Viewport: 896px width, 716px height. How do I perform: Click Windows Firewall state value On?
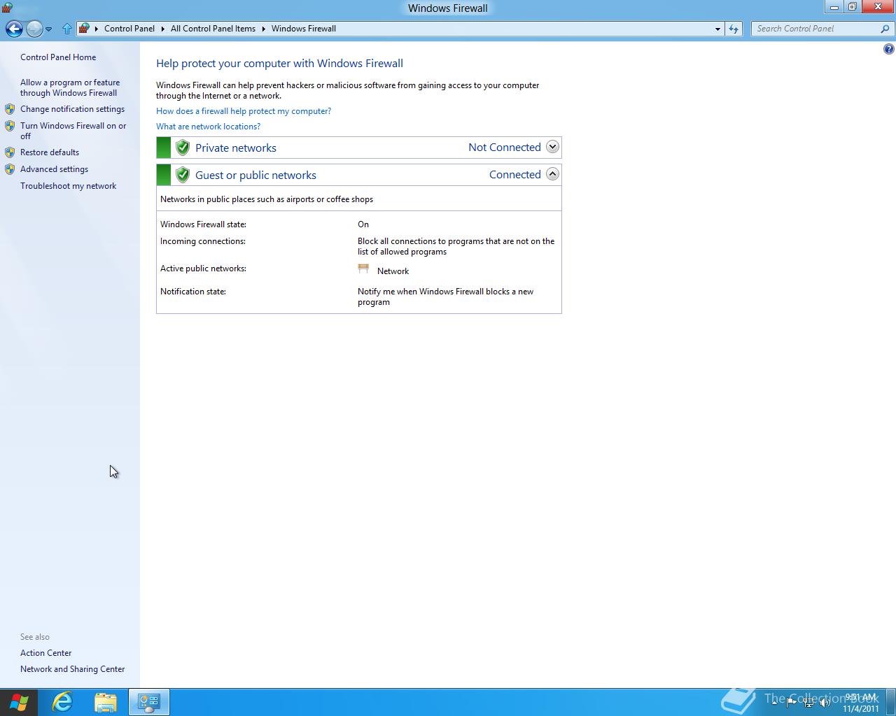(x=363, y=224)
